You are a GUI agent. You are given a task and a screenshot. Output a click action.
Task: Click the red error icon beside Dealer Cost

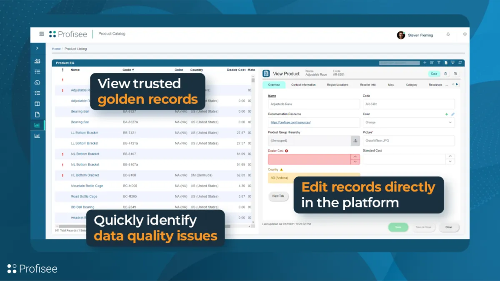click(287, 151)
